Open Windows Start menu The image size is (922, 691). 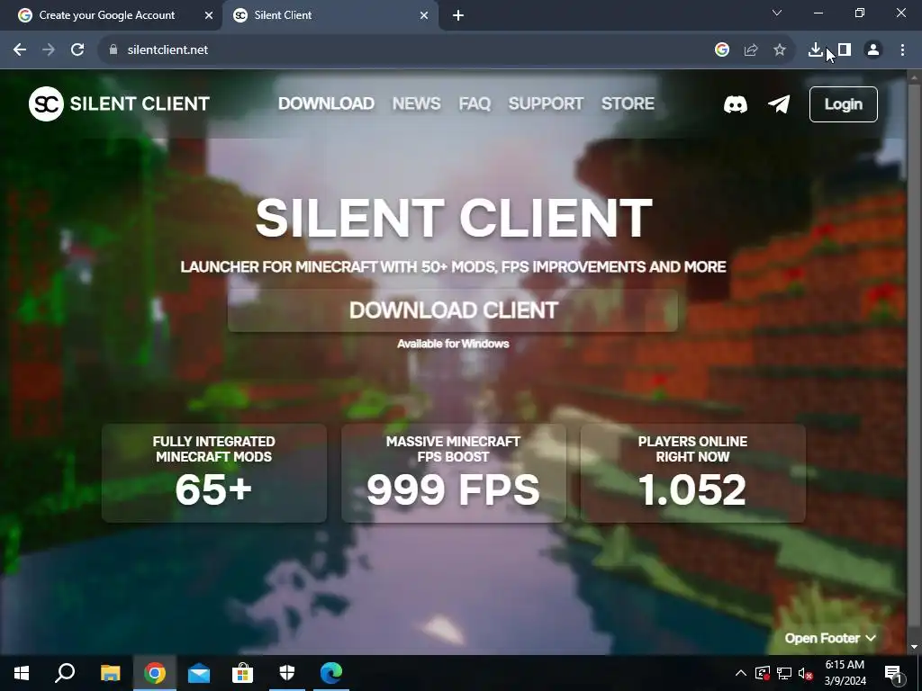coord(22,673)
